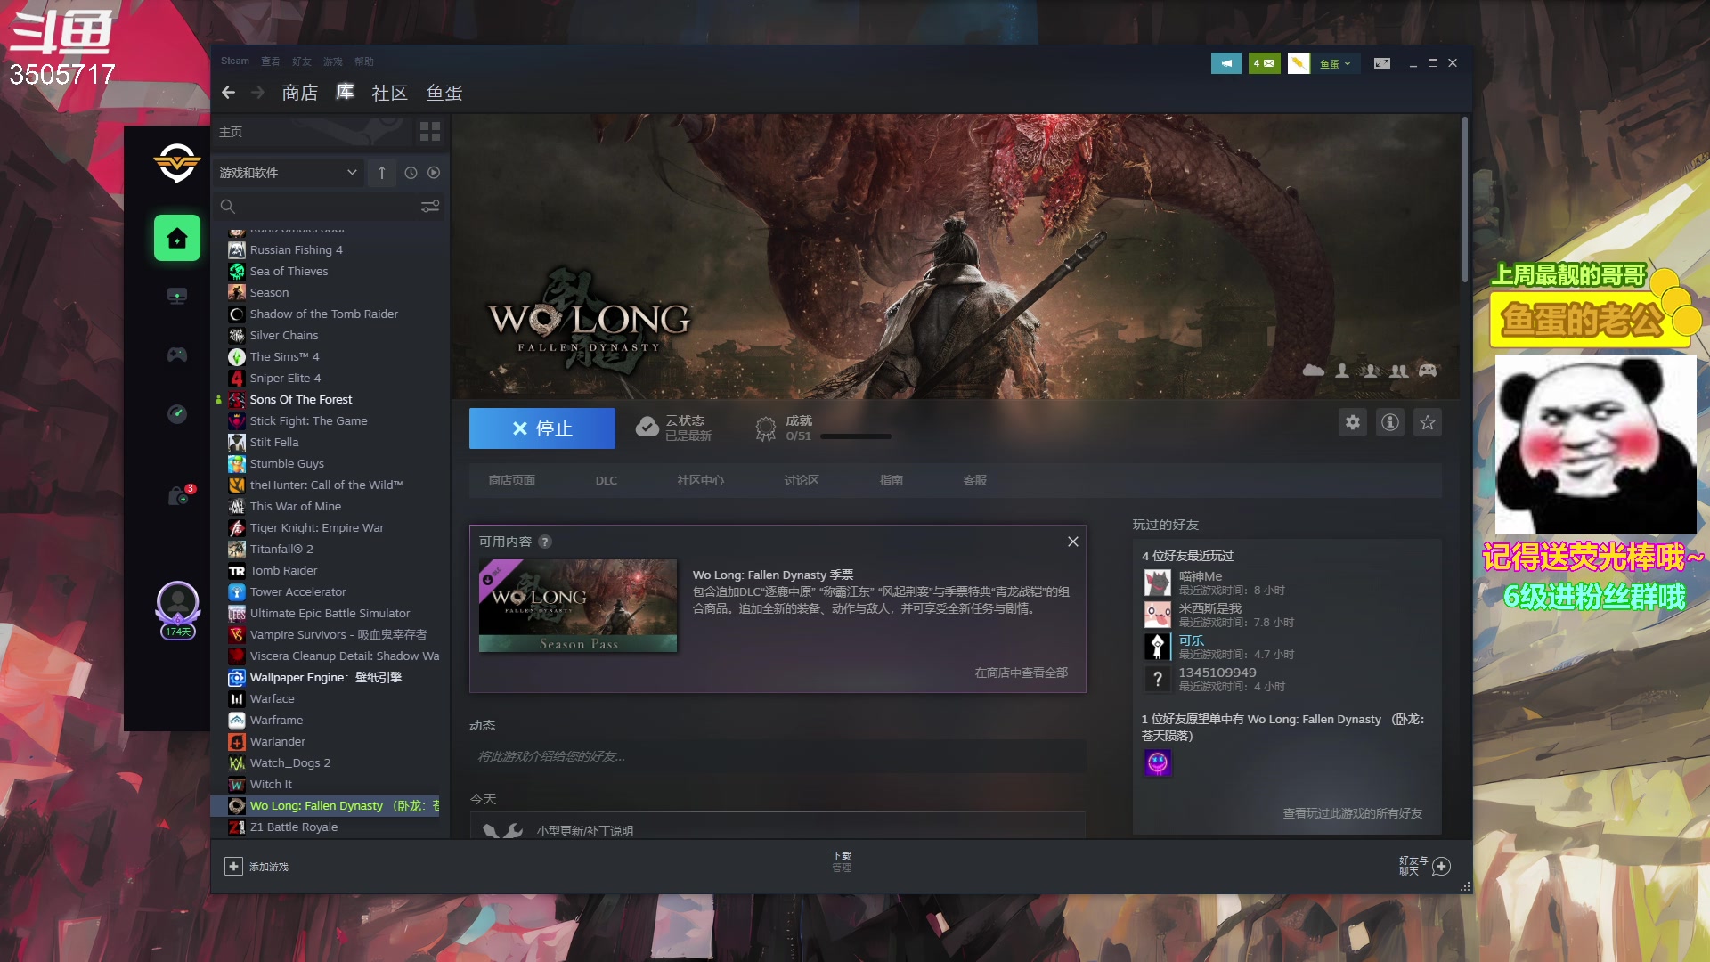
Task: Switch to the 商店 tab
Action: click(299, 93)
